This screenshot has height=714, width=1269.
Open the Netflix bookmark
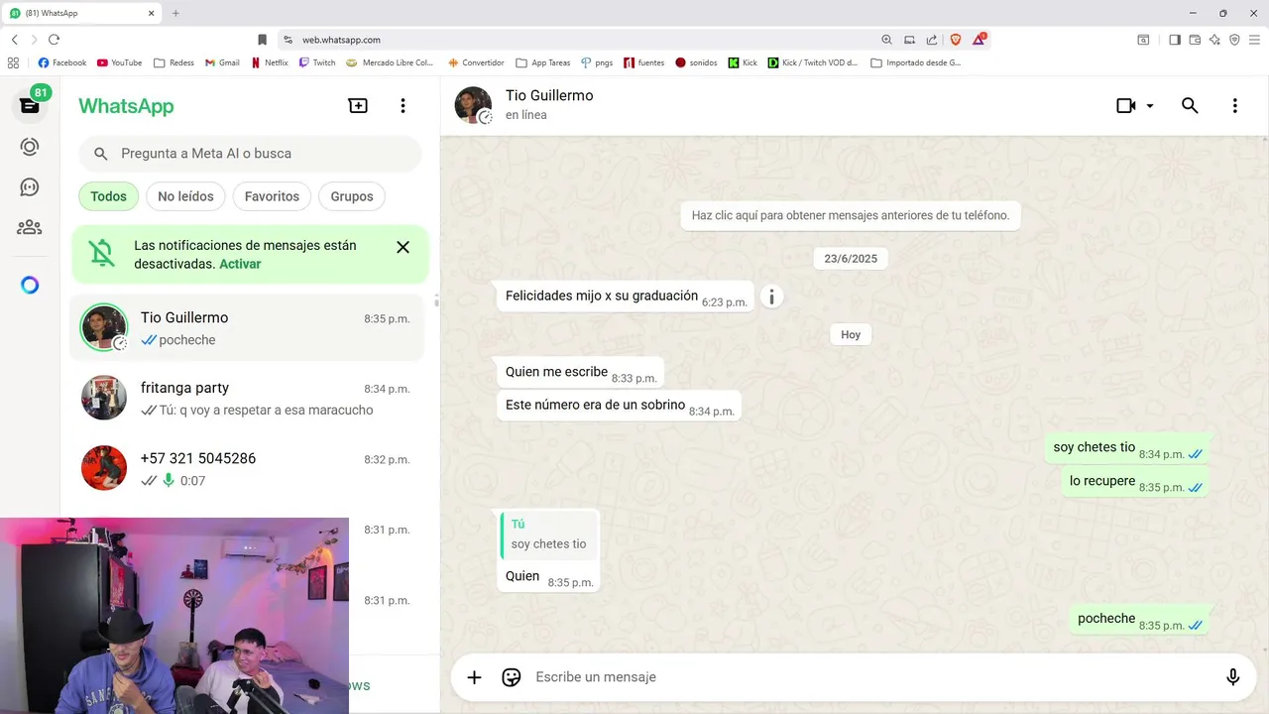270,62
